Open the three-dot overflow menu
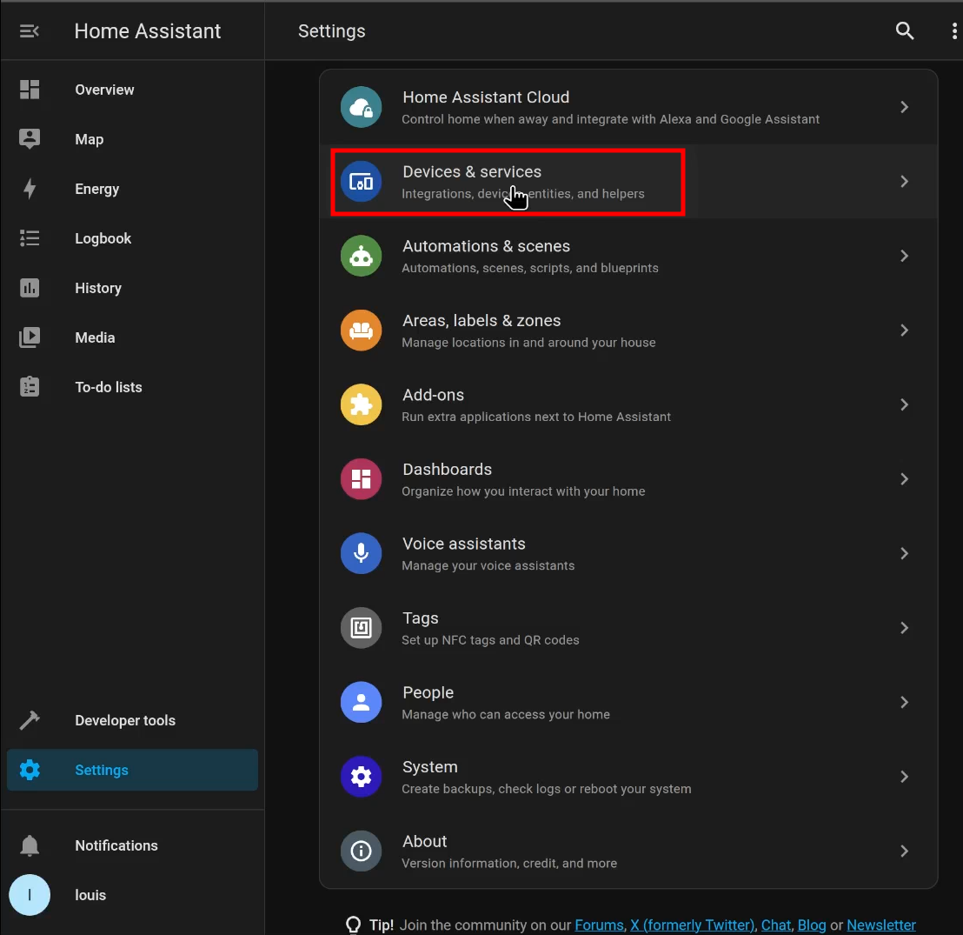The height and width of the screenshot is (935, 963). click(953, 30)
